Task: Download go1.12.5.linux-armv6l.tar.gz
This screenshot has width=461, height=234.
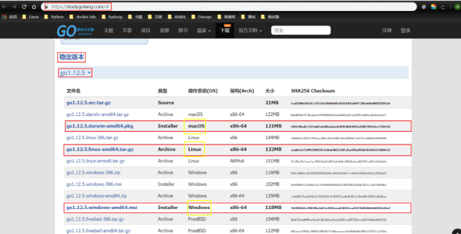Action: coord(96,161)
